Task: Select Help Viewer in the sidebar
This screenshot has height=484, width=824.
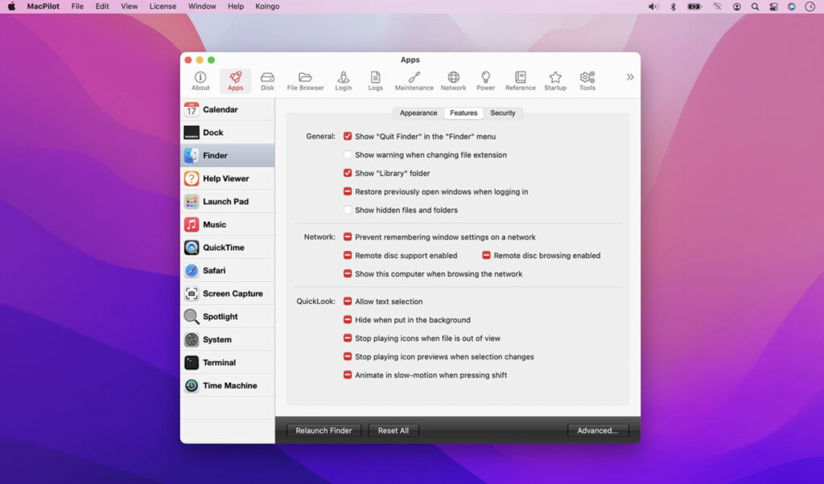Action: (x=228, y=179)
